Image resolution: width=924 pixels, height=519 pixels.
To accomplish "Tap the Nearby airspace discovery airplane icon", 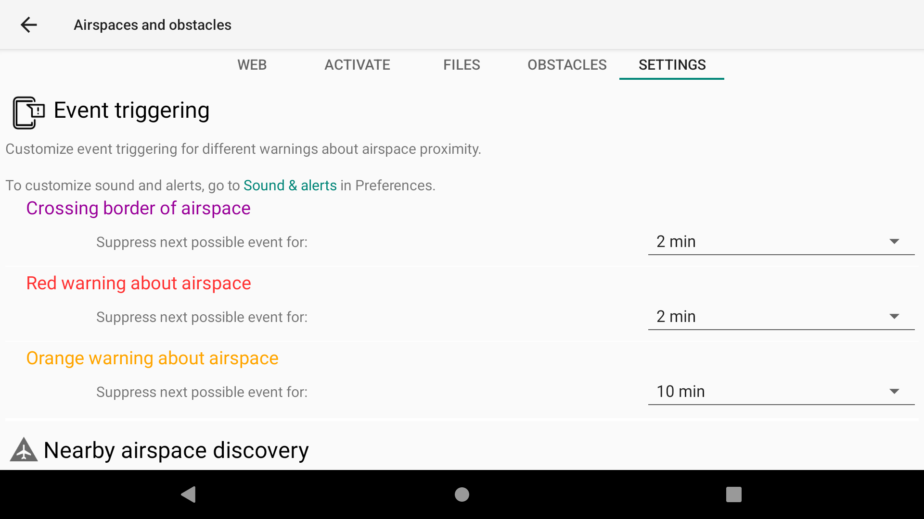I will [24, 450].
